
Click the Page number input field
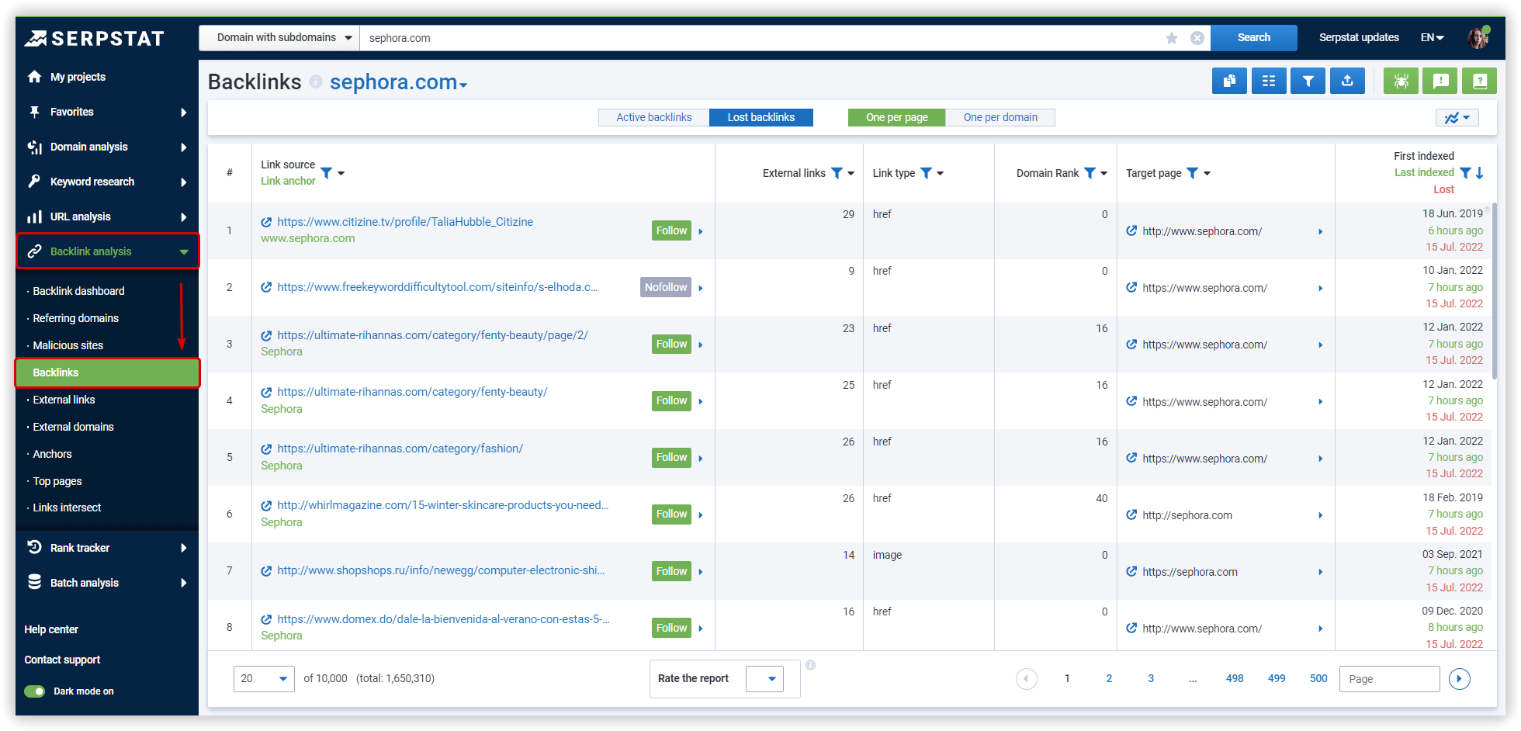coord(1389,678)
